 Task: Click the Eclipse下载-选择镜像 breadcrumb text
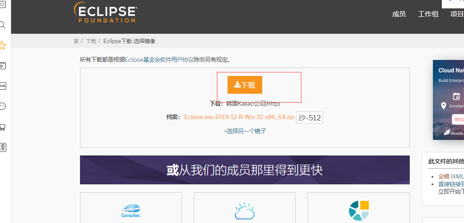[x=129, y=41]
